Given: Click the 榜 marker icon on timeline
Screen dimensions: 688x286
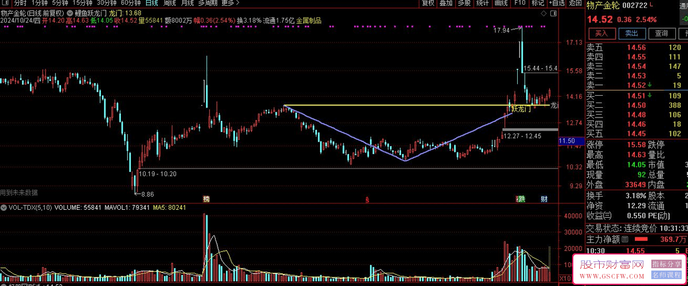Looking at the screenshot, I should (x=206, y=199).
